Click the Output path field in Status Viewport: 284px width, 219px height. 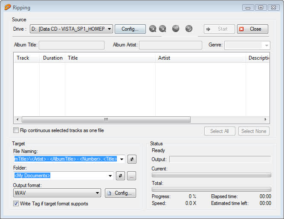pyautogui.click(x=220, y=159)
